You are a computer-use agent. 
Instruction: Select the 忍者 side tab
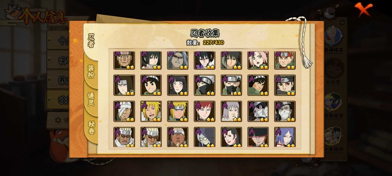[91, 41]
